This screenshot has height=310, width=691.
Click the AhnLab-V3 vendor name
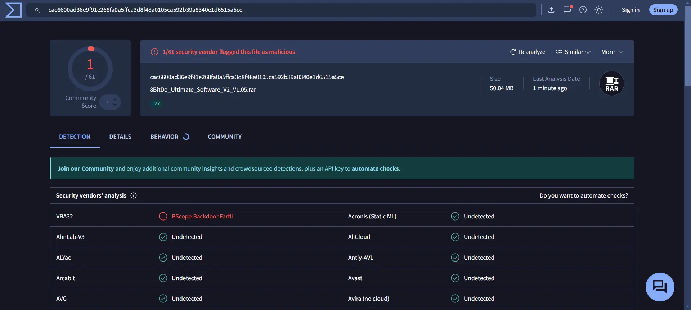[70, 237]
